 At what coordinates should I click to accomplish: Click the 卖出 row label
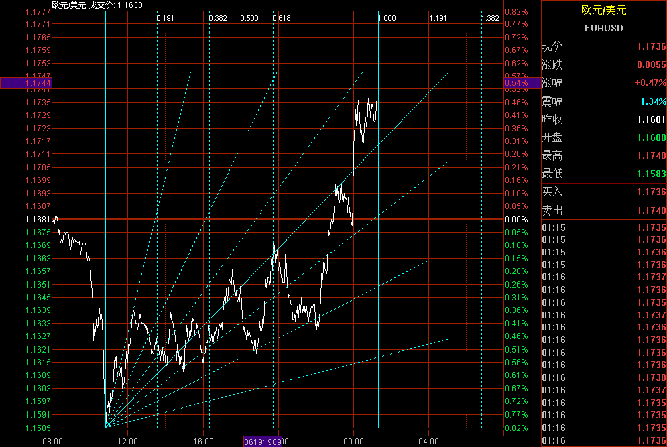[552, 210]
